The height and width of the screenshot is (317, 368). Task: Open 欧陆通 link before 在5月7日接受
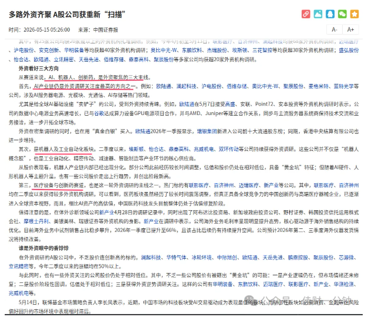click(187, 104)
